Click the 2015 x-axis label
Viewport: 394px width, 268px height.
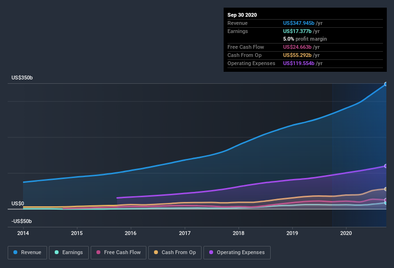[77, 233]
